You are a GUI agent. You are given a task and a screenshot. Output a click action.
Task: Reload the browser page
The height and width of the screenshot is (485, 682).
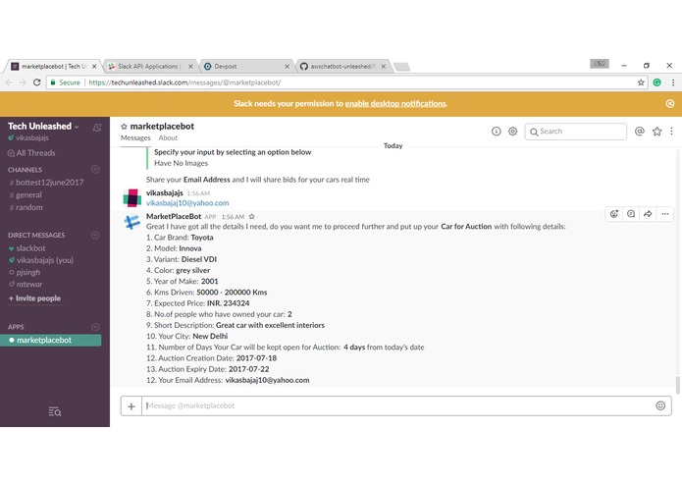click(x=37, y=82)
